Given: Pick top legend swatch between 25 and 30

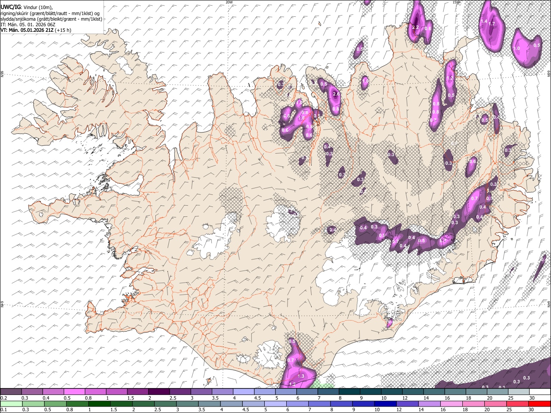Looking at the screenshot, I should 519,391.
